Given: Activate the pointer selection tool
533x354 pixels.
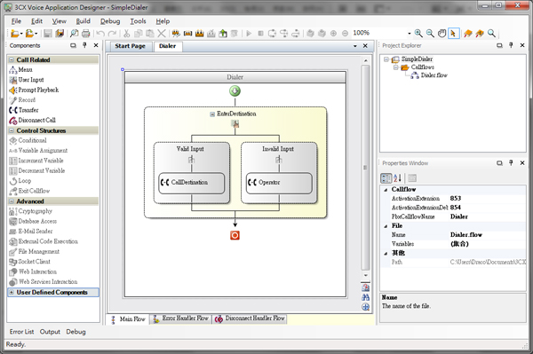Looking at the screenshot, I should (x=453, y=33).
